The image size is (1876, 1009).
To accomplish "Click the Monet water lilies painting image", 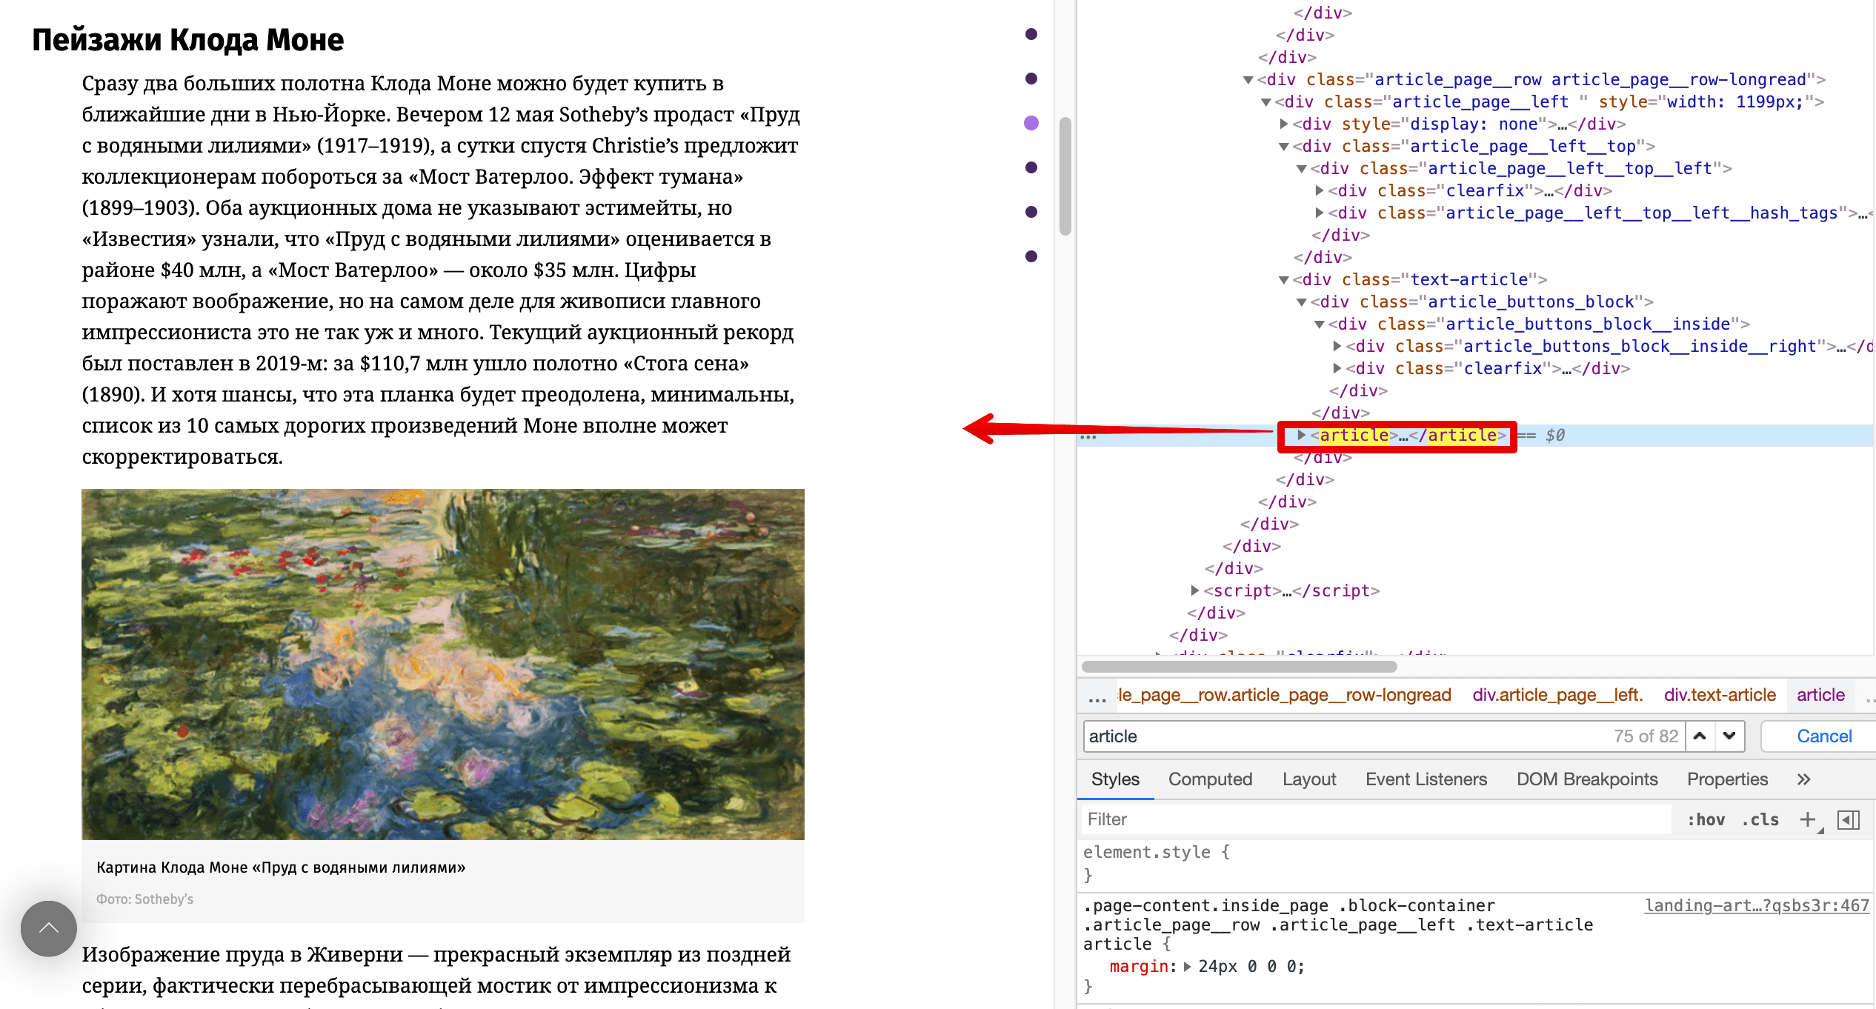I will (x=443, y=664).
